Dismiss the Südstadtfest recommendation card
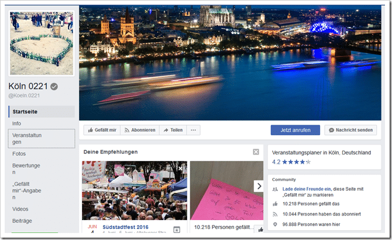This screenshot has height=240, width=392. coord(180,169)
